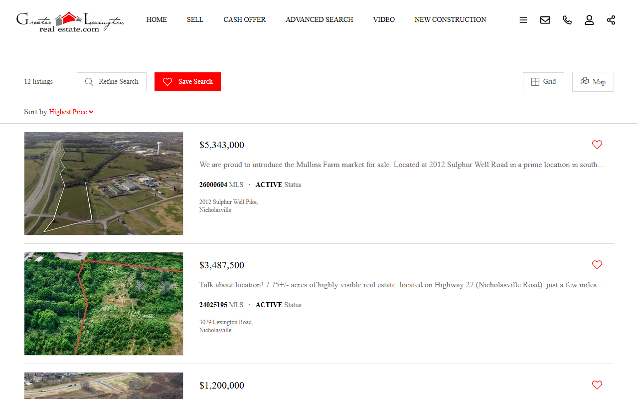Click the 2012 Sulphur Well Pike address
The width and height of the screenshot is (638, 399).
coord(229,206)
